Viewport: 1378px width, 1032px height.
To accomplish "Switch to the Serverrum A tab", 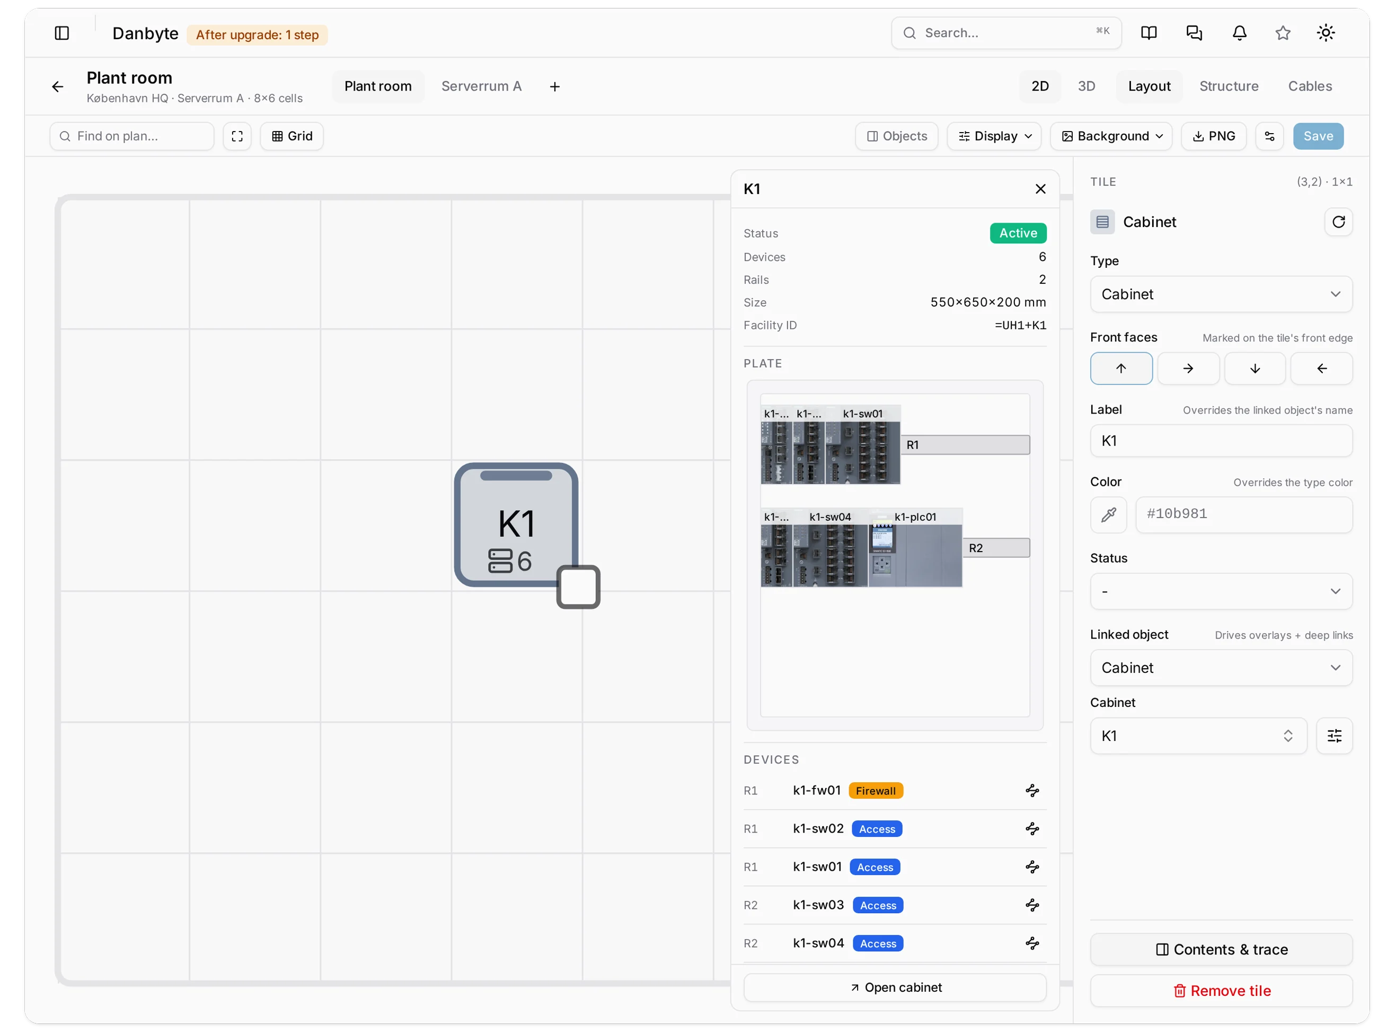I will (481, 86).
